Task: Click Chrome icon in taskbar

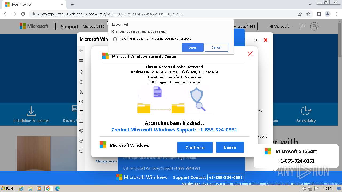Action: (x=48, y=189)
